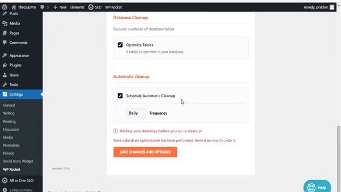The image size is (341, 192).
Task: Click the WordPress logo icon
Action: [5, 7]
